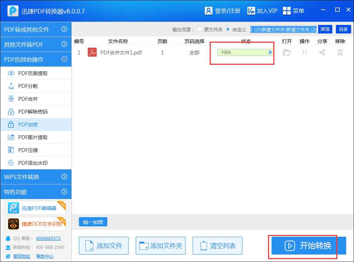Open the 捷速OCR文字识别 promo banner
354x262 pixels.
coord(36,224)
